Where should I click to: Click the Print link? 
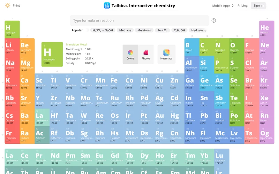pos(16,6)
